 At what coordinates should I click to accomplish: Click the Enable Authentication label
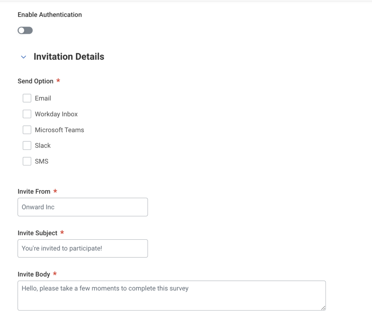pos(50,15)
